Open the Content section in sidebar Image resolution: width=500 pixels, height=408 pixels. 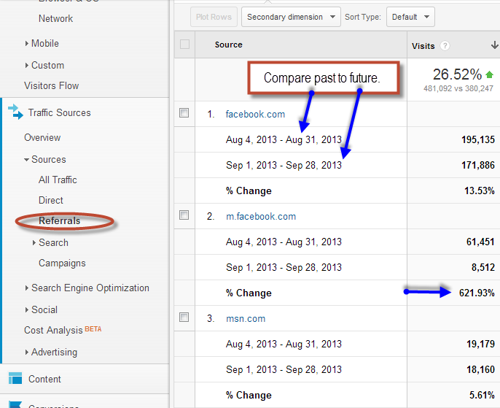[x=44, y=379]
